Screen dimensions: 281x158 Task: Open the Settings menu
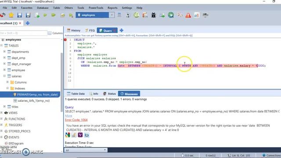click(x=127, y=8)
